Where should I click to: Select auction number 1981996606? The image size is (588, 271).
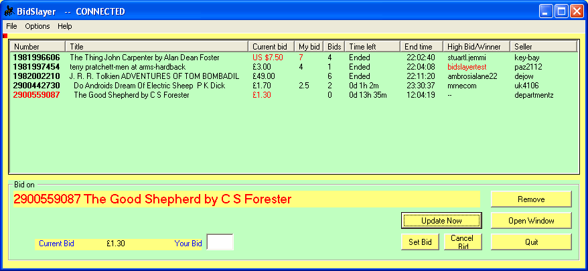pos(36,58)
